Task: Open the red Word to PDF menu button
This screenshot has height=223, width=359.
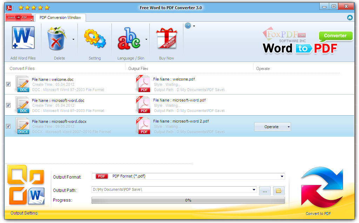Action: pos(20,18)
